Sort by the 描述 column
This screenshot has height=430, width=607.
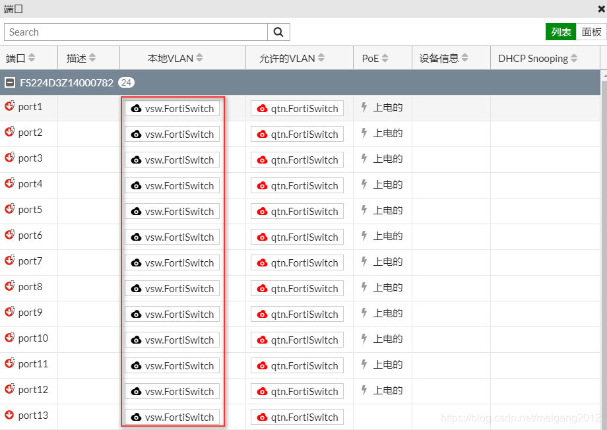92,58
